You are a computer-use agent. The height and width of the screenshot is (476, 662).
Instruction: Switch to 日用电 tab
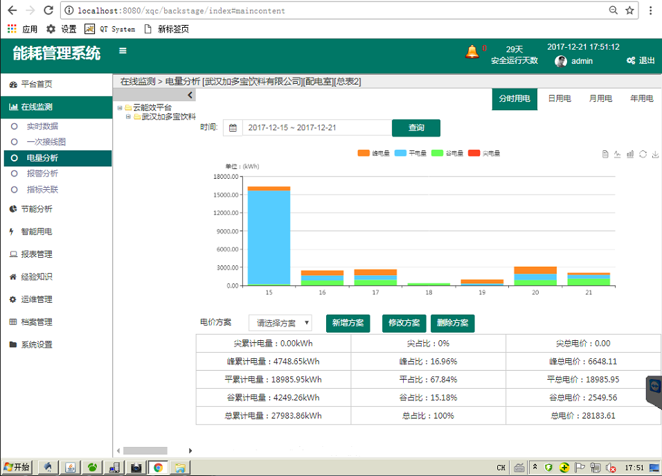click(x=560, y=99)
